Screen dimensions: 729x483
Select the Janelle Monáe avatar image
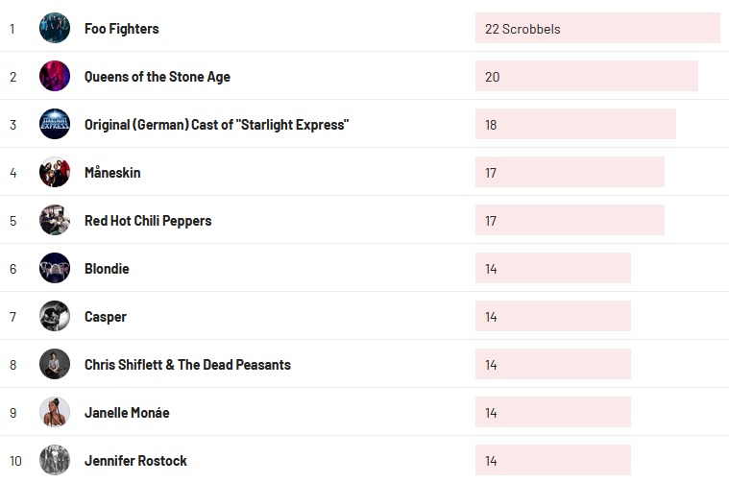click(x=55, y=412)
